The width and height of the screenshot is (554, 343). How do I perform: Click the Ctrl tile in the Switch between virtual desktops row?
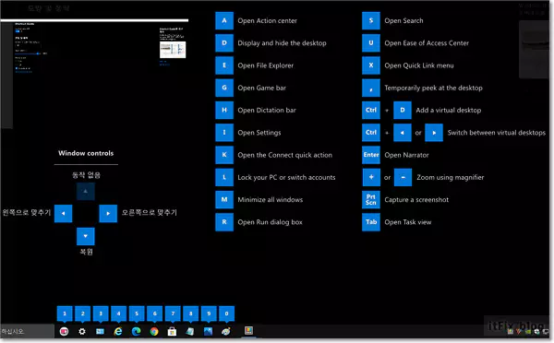(371, 133)
